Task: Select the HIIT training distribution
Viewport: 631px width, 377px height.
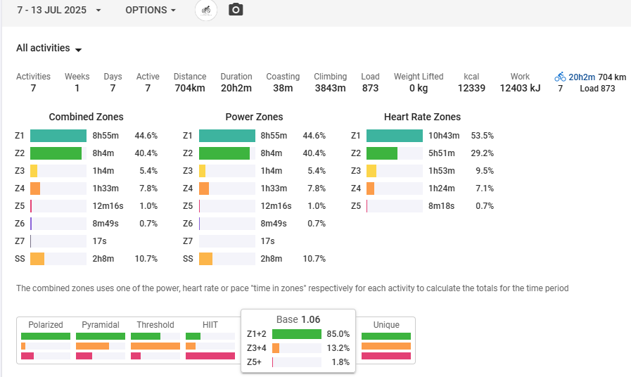Action: click(210, 340)
